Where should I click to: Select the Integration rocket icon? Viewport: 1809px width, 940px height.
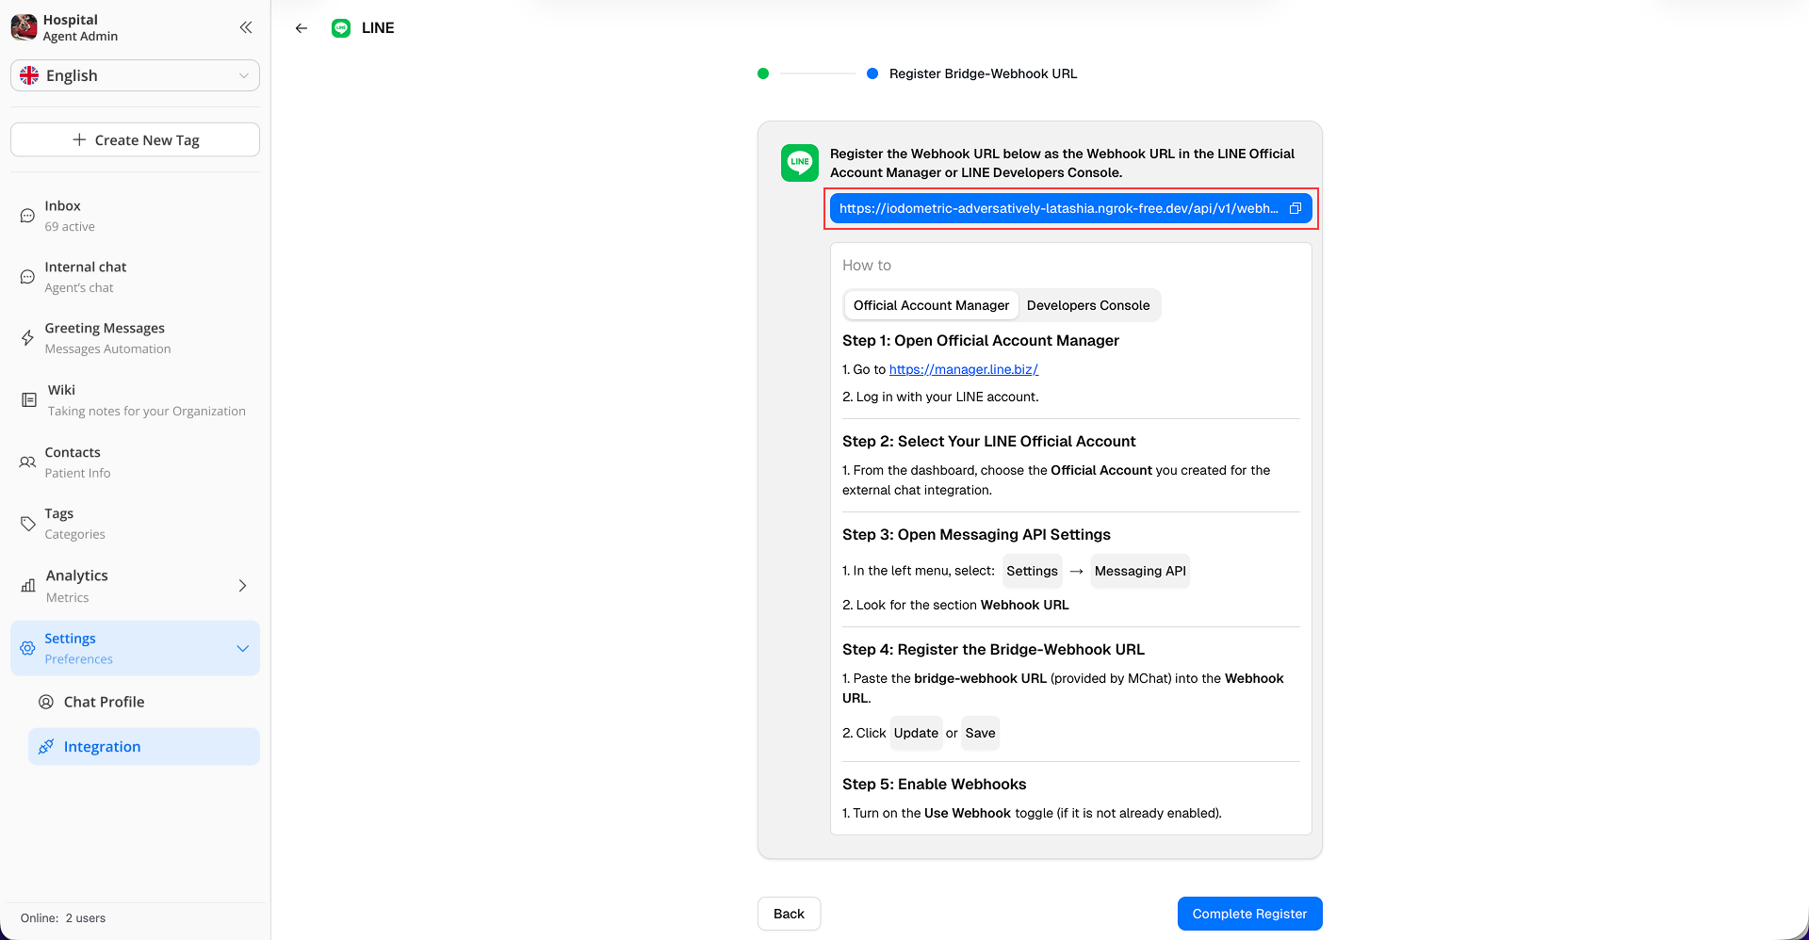[x=46, y=746]
